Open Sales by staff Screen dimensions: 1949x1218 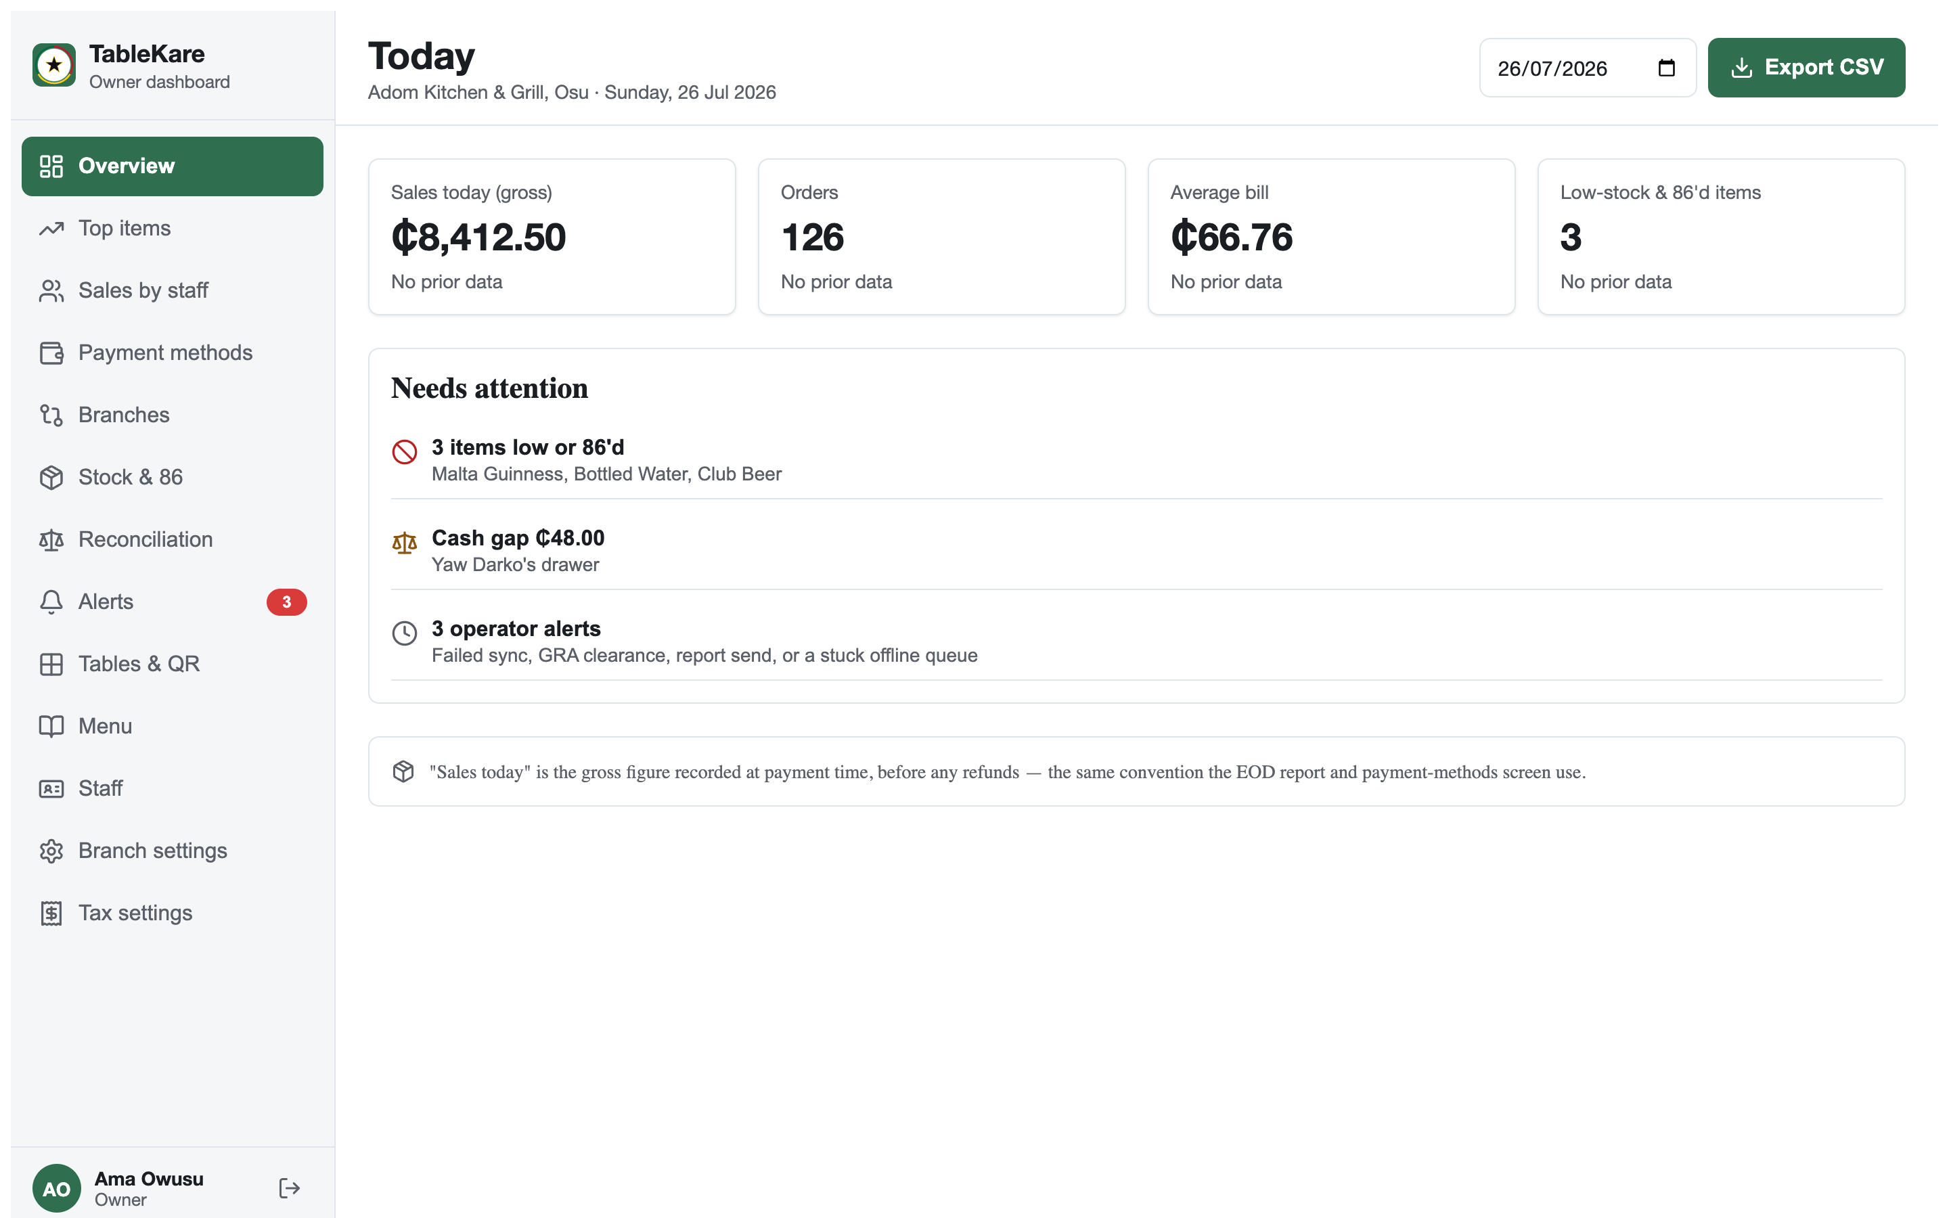[173, 291]
